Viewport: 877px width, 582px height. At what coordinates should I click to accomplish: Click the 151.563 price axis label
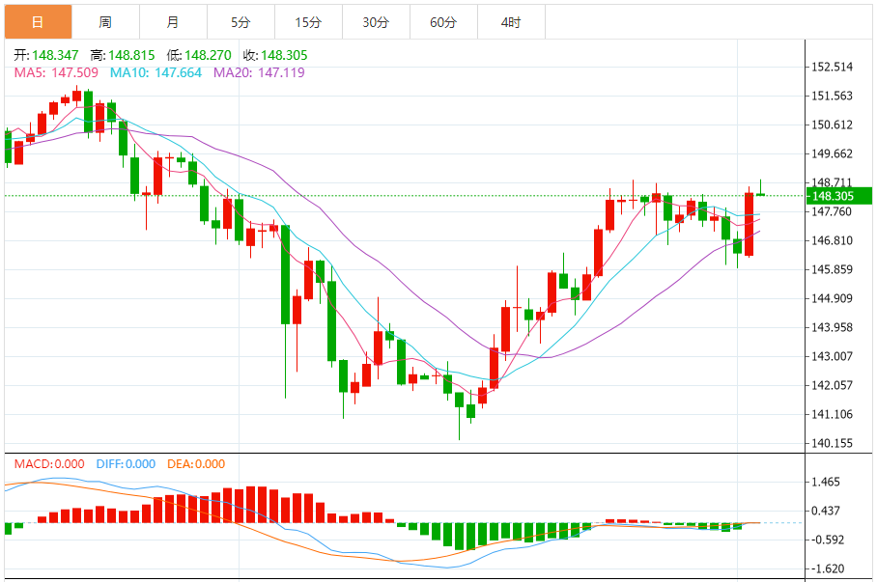(x=833, y=96)
